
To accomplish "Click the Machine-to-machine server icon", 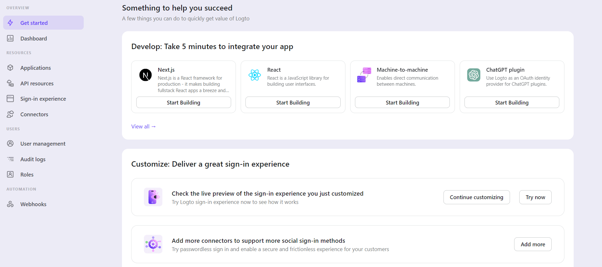I will click(364, 75).
